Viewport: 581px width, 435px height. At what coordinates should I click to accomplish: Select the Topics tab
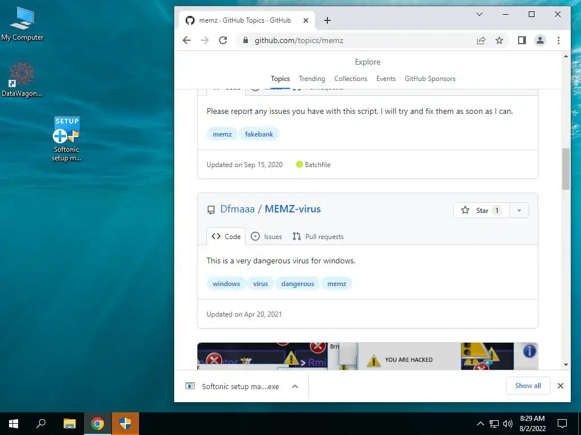point(280,79)
